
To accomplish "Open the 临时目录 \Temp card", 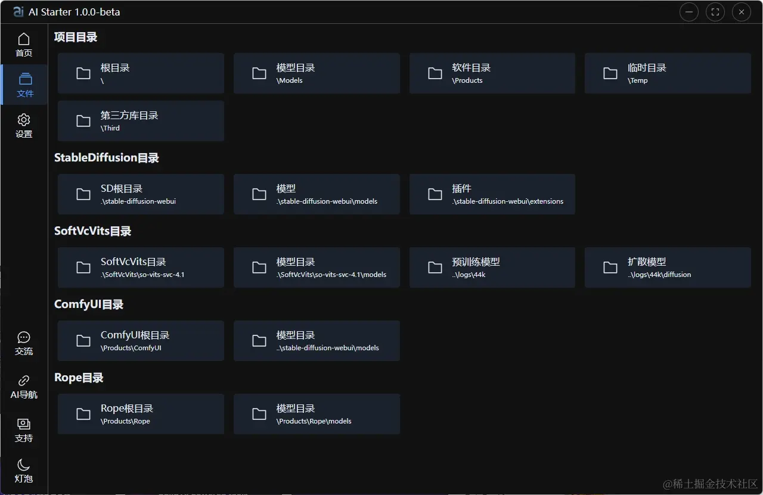I will click(668, 73).
